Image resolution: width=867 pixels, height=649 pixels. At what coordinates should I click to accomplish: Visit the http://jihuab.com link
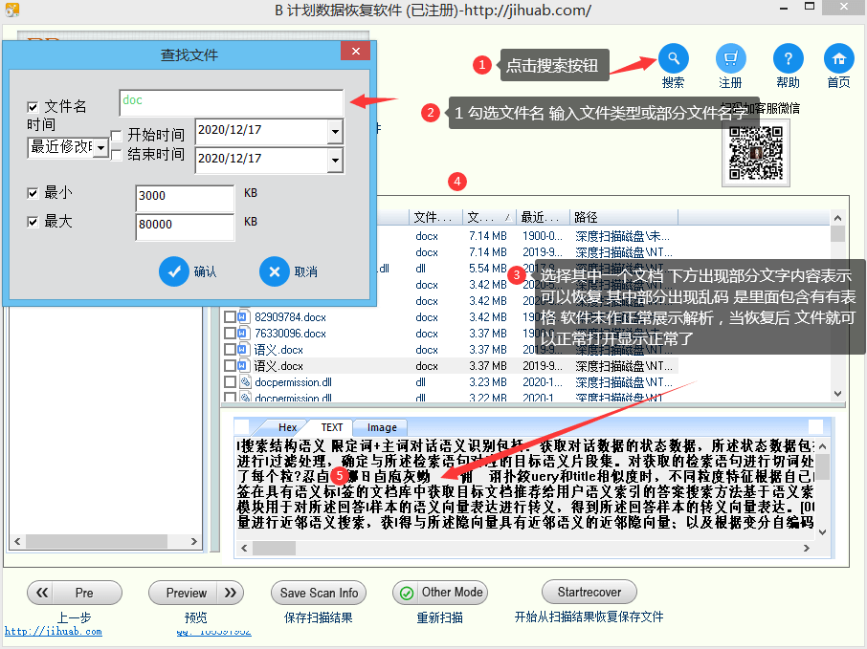click(54, 631)
